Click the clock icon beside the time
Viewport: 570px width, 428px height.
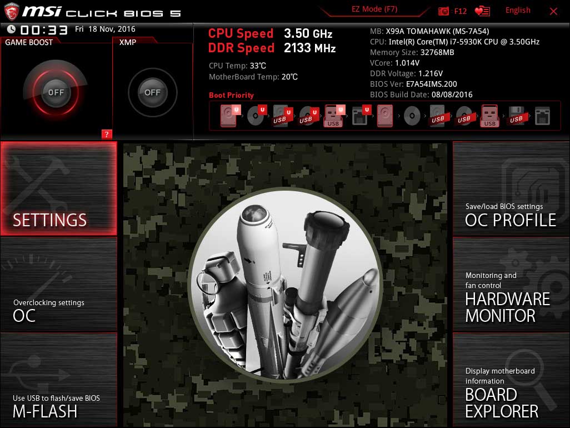coord(11,29)
